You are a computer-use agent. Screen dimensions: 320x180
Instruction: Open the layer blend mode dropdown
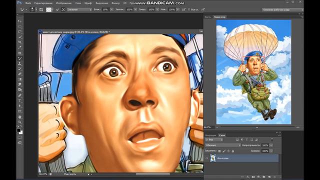pyautogui.click(x=223, y=145)
